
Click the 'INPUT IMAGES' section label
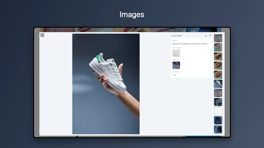tap(177, 48)
